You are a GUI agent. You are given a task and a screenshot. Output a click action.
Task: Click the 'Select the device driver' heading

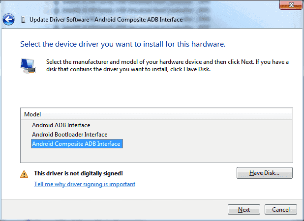pyautogui.click(x=122, y=44)
